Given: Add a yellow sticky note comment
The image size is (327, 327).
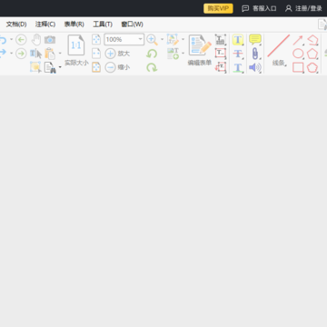Looking at the screenshot, I should (x=255, y=40).
